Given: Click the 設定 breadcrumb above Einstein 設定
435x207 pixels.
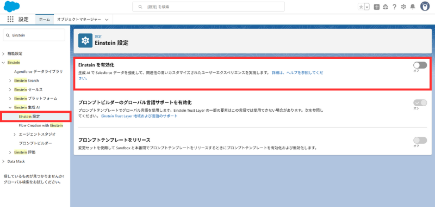Looking at the screenshot, I should tap(98, 36).
